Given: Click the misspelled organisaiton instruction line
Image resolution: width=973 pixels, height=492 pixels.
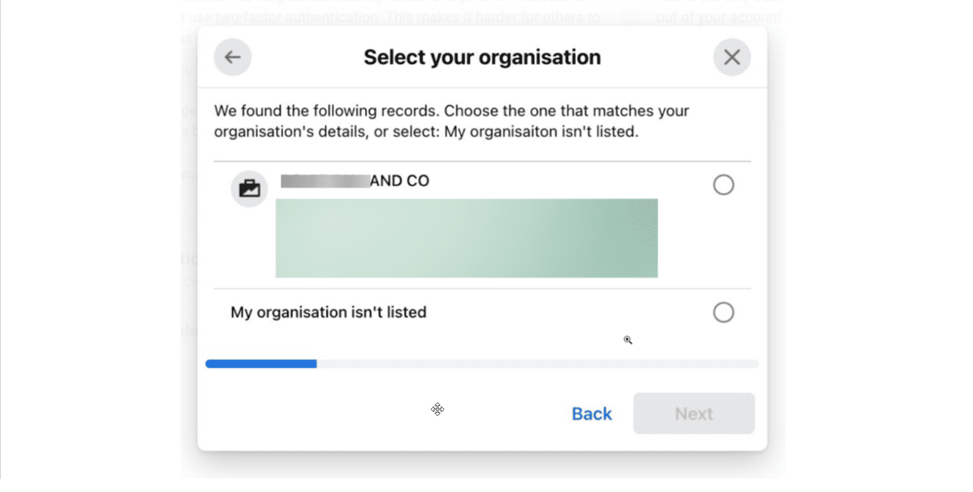Looking at the screenshot, I should tap(426, 131).
